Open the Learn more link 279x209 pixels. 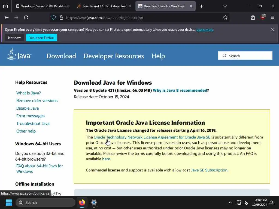click(x=205, y=30)
